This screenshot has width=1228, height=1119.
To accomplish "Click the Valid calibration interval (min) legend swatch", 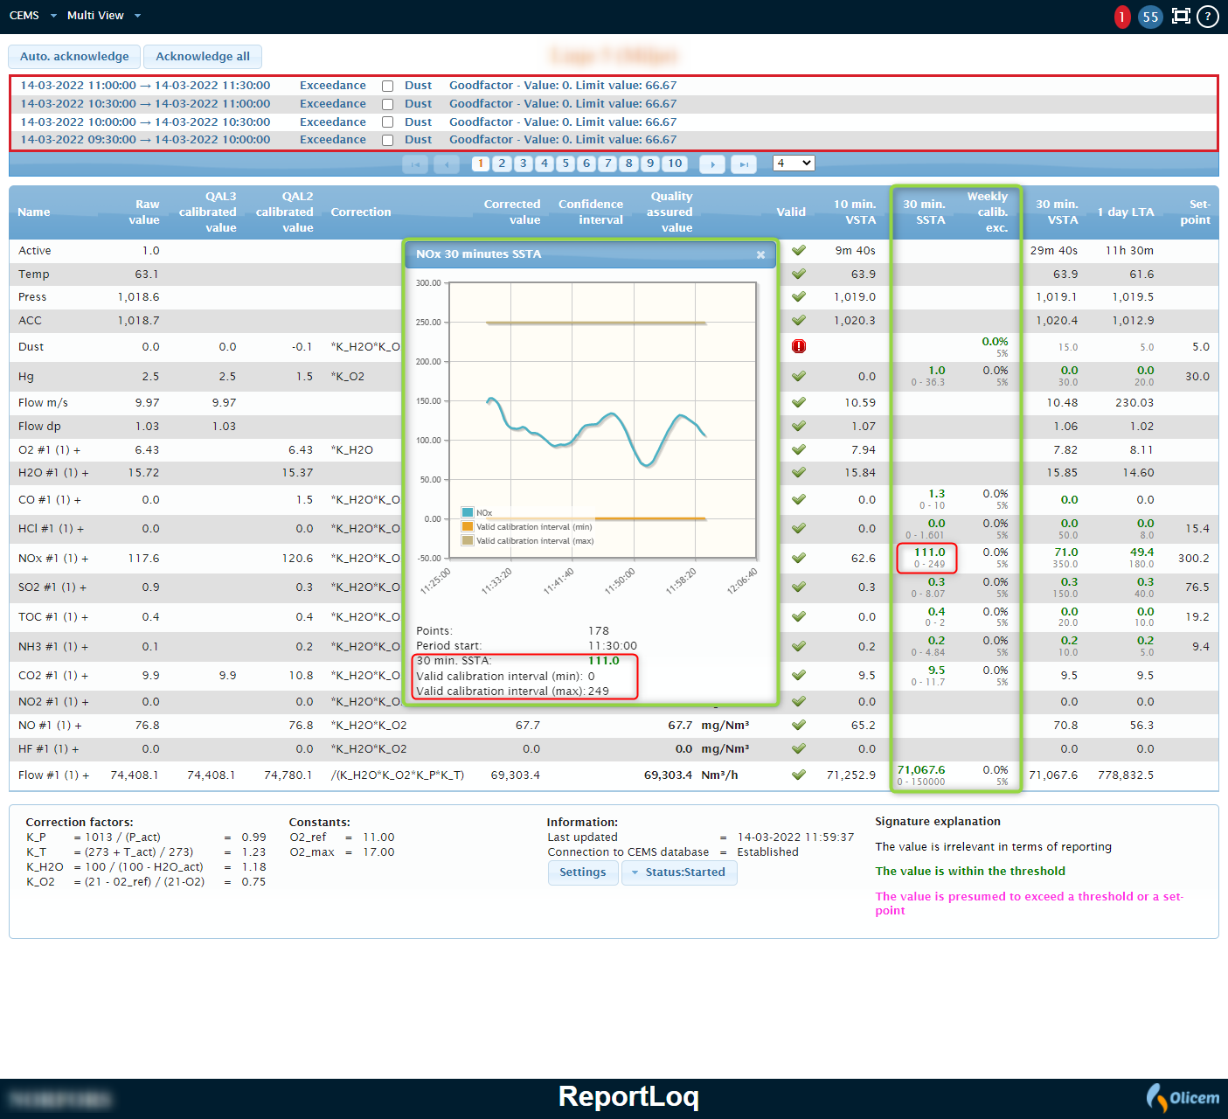I will tap(468, 527).
